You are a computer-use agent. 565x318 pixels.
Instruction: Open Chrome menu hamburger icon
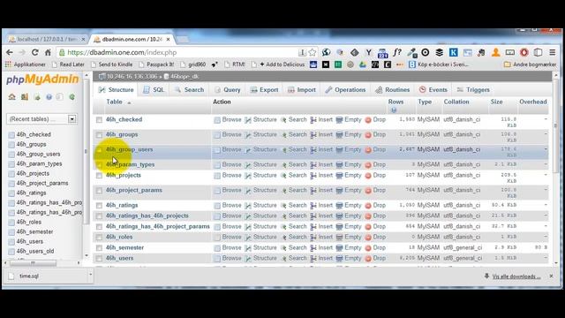pos(552,52)
